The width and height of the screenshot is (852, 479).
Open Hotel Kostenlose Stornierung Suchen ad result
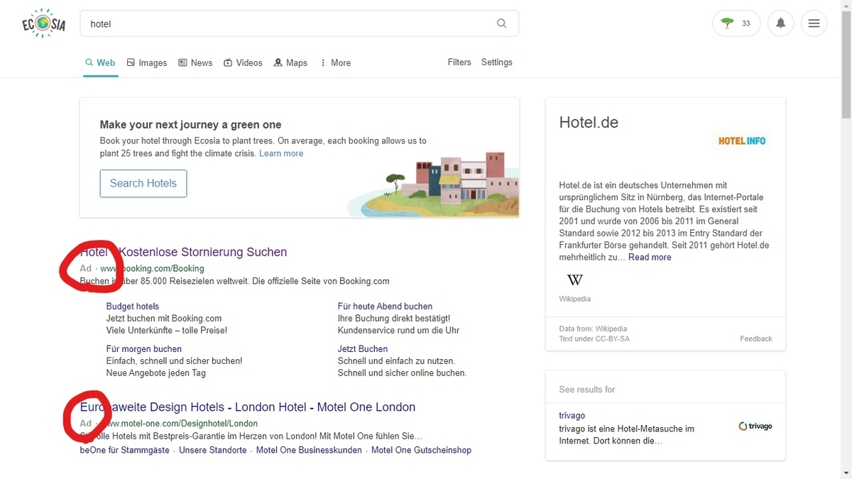click(x=183, y=252)
